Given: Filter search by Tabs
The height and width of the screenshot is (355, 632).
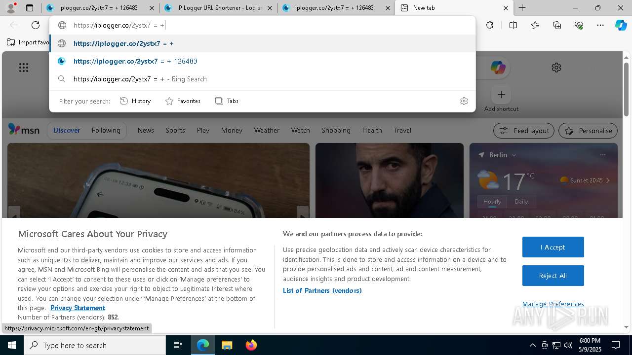Looking at the screenshot, I should tap(227, 101).
